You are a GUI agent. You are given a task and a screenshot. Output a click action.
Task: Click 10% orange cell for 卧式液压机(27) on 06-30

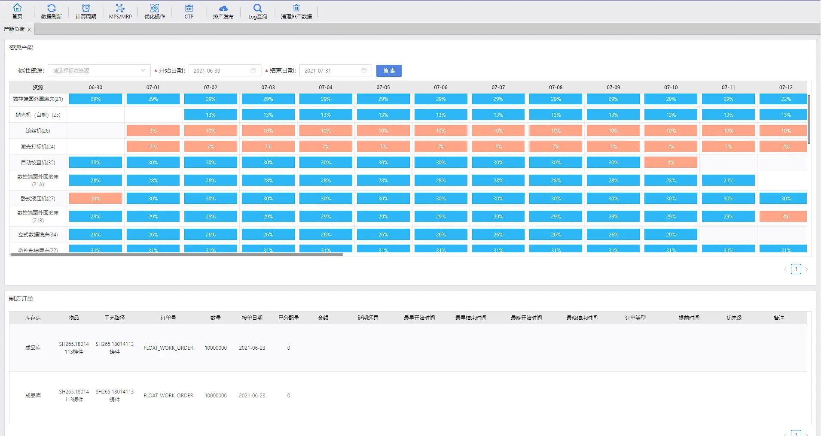95,199
